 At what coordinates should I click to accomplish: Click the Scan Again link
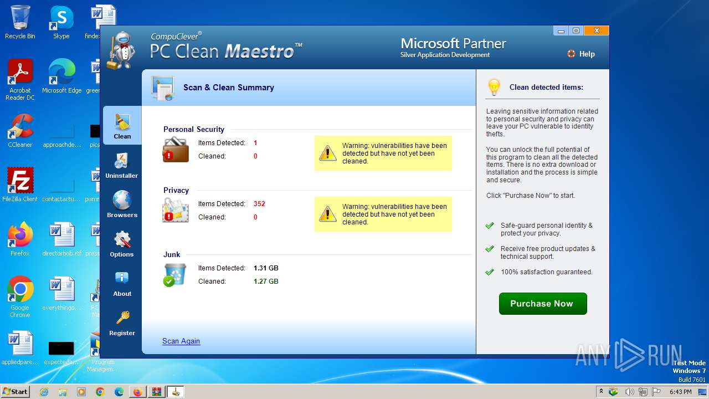click(181, 341)
